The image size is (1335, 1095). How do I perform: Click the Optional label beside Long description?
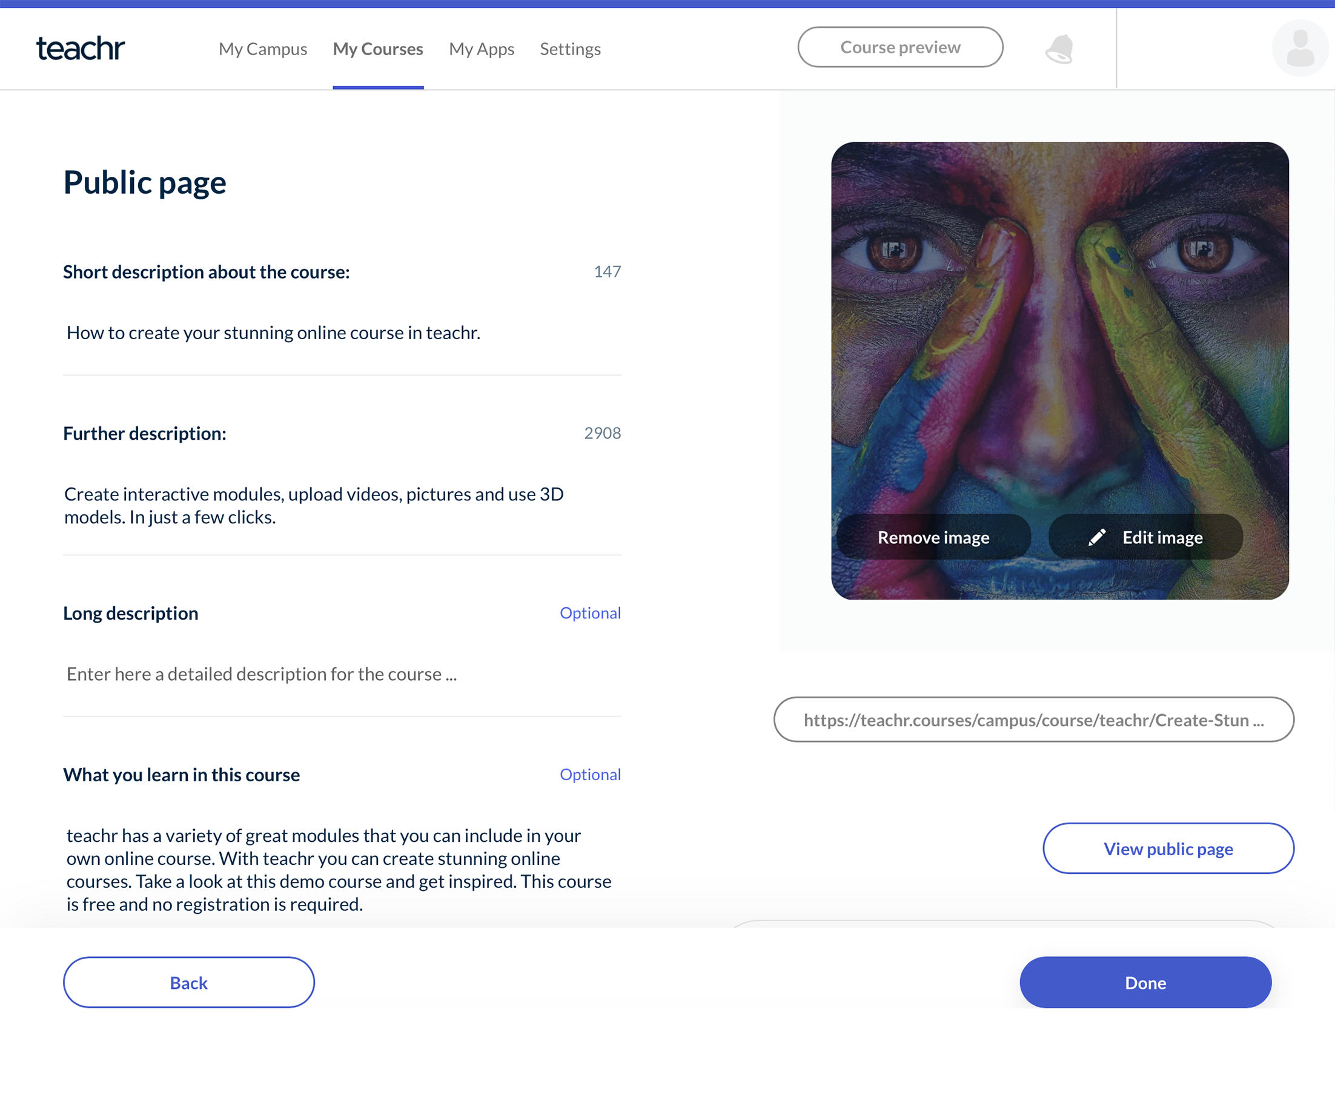coord(590,613)
